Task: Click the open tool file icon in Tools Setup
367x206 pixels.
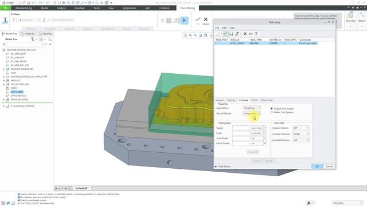Action: (x=225, y=34)
